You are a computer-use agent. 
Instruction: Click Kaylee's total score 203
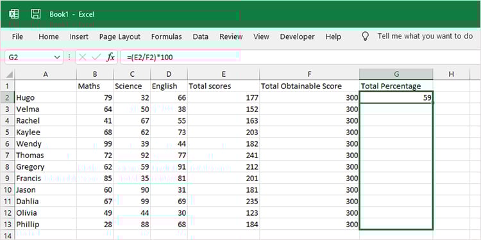tap(224, 132)
